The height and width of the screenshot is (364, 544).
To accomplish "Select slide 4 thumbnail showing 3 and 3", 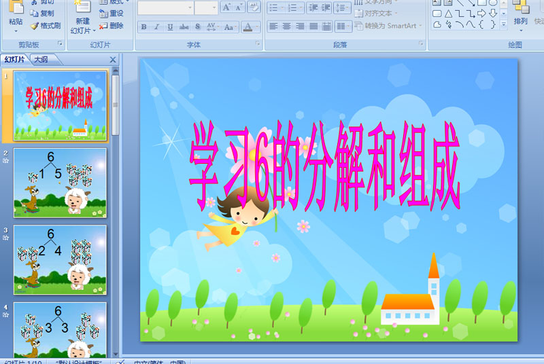I will point(60,330).
